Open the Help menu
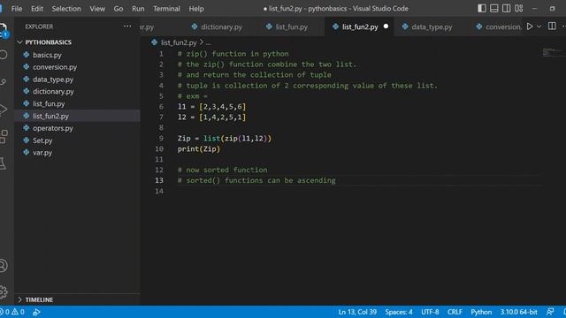Viewport: 566px width, 318px height. click(x=196, y=9)
